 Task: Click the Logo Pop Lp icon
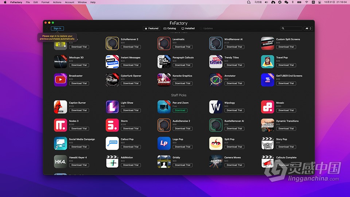(x=164, y=143)
